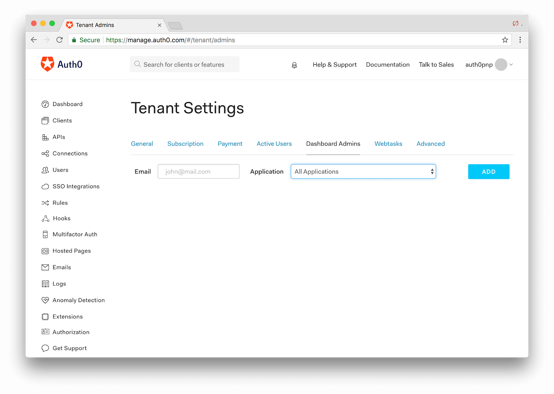Viewport: 554px width, 394px height.
Task: Focus the Email input field
Action: pos(199,172)
